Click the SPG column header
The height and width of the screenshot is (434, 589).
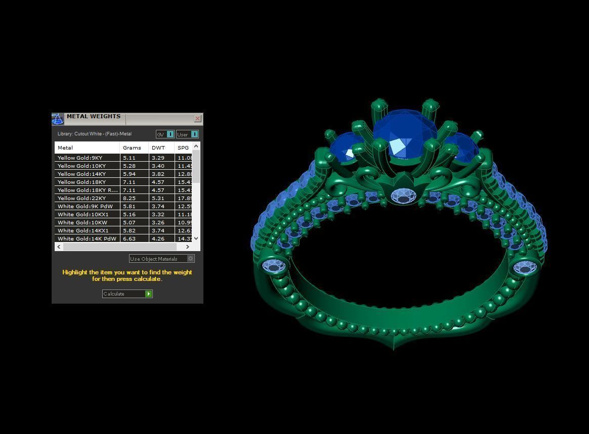[184, 148]
